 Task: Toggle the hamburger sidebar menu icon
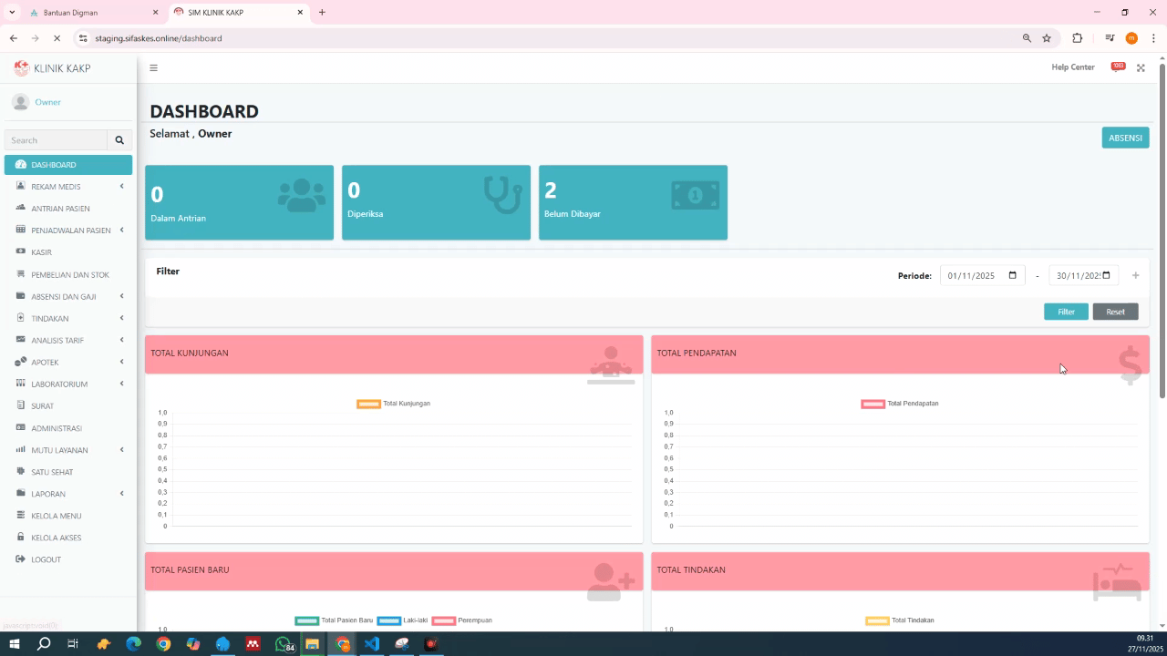click(153, 67)
